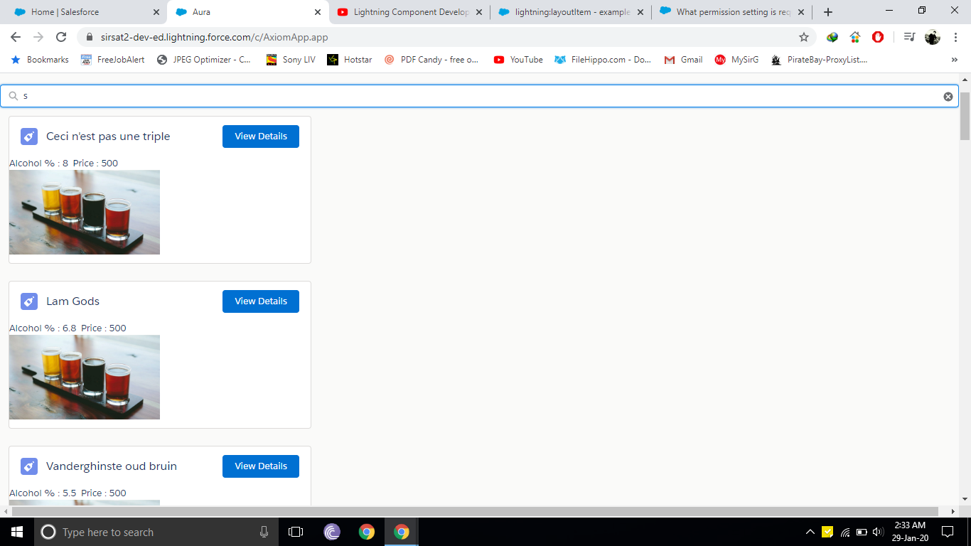
Task: Open the PirateBay-ProxyList bookmark
Action: (820, 60)
